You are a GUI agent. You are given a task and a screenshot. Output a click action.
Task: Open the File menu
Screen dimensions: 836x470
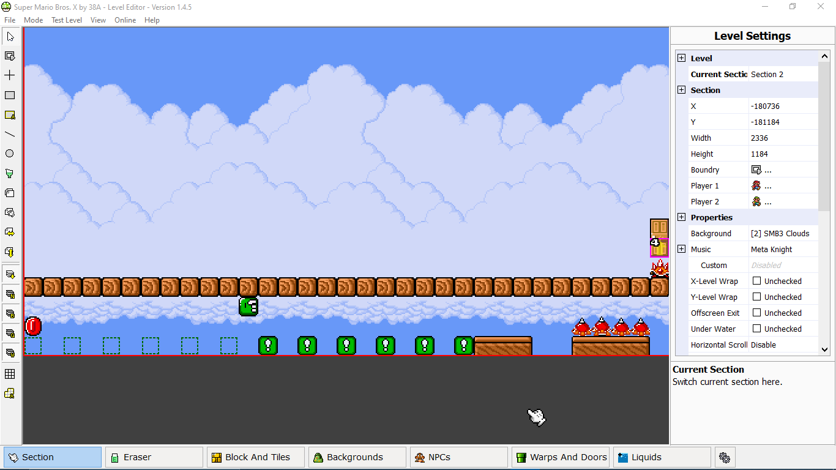pyautogui.click(x=10, y=20)
